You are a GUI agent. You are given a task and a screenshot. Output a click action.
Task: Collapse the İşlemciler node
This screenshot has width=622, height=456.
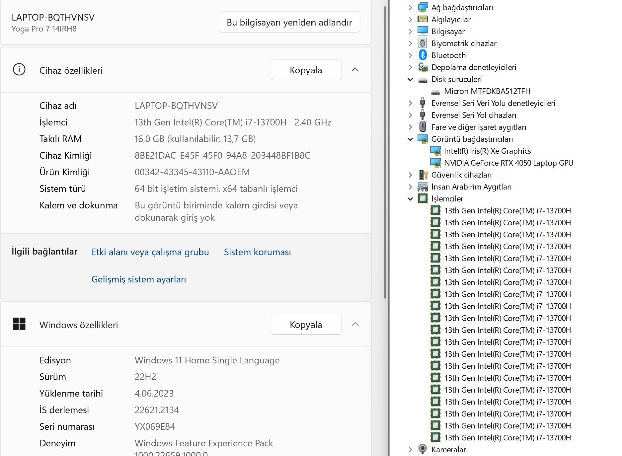[x=410, y=199]
